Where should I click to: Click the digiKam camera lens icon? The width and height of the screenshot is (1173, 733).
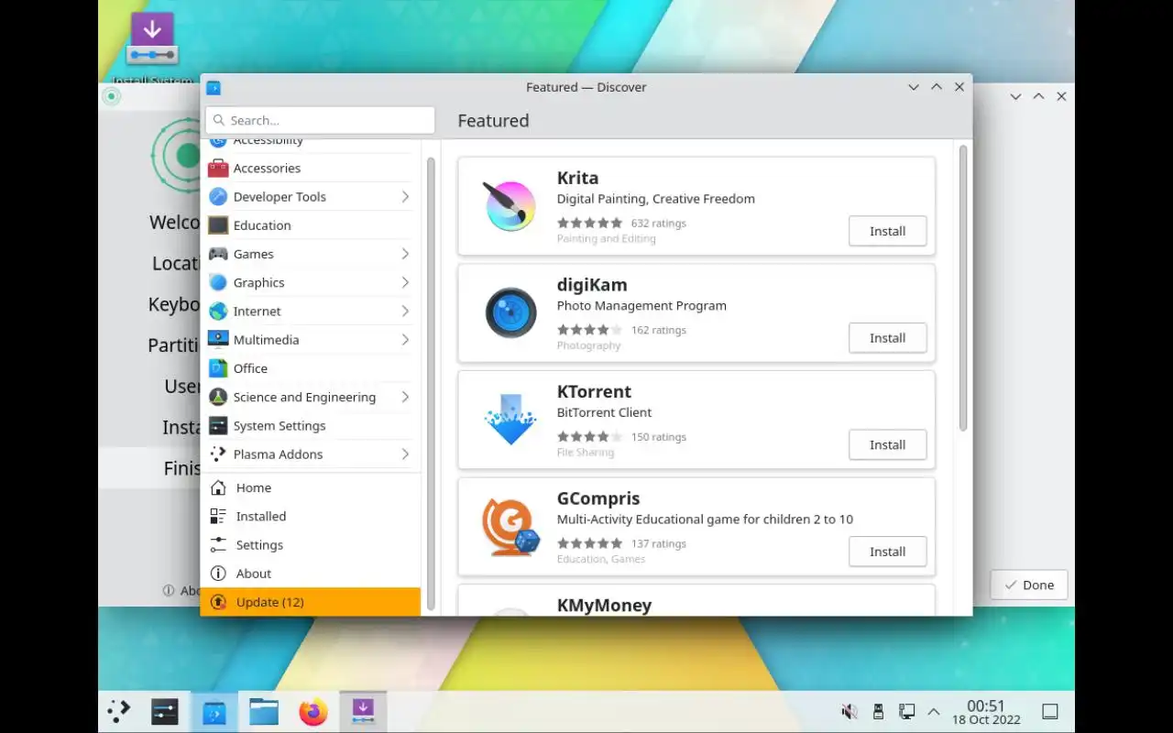point(510,313)
